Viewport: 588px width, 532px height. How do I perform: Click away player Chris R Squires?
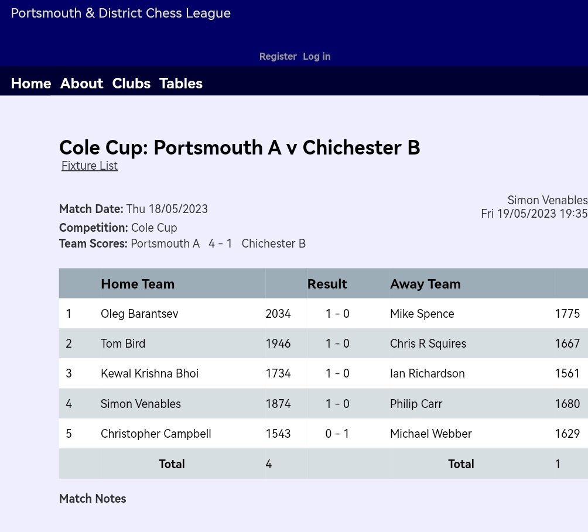click(x=428, y=344)
